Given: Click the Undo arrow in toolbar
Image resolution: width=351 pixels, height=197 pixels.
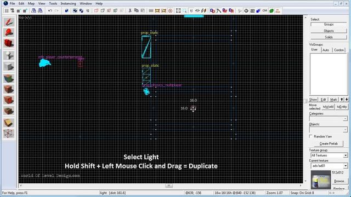Looking at the screenshot, I should pyautogui.click(x=50, y=10).
